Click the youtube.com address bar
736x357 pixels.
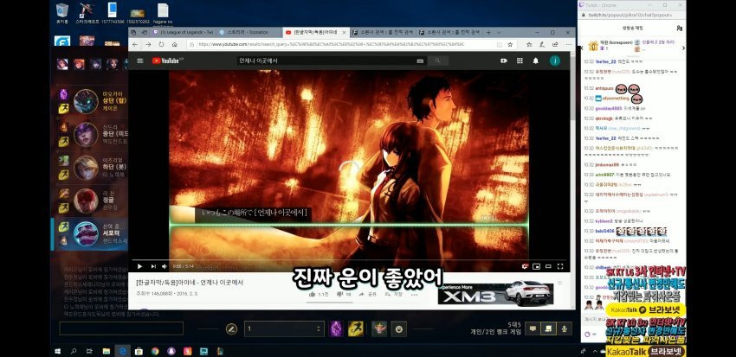point(340,44)
